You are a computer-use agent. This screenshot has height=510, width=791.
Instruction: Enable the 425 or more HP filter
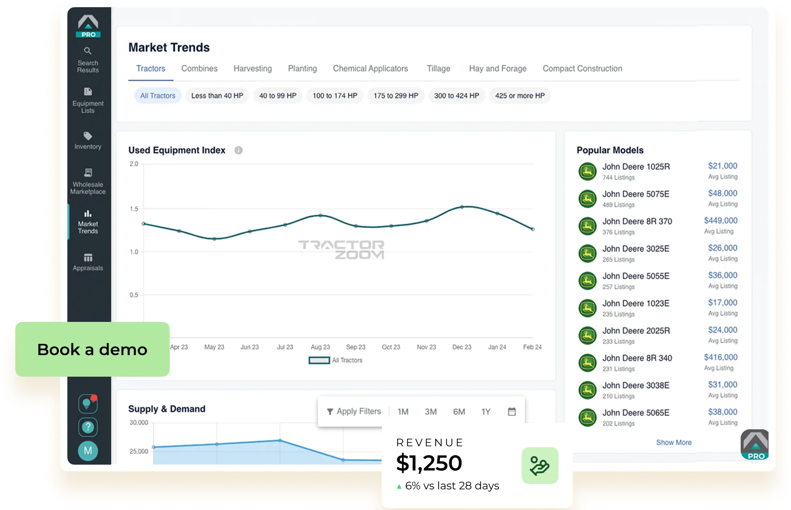point(519,95)
